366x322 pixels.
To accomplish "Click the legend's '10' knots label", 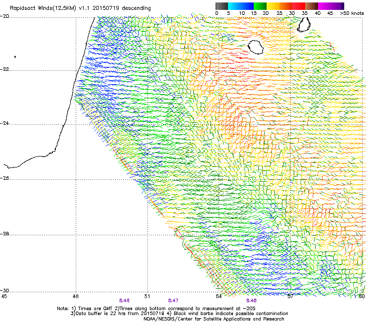I will pos(242,13).
